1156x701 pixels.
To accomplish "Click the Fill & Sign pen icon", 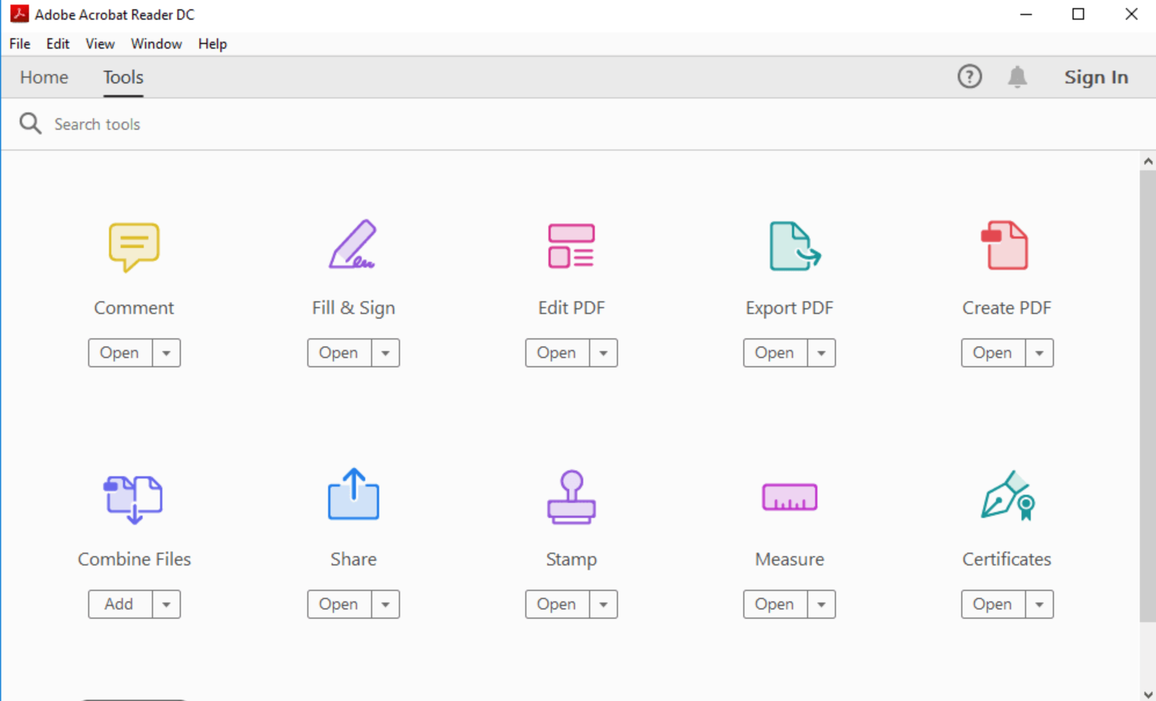I will 353,244.
